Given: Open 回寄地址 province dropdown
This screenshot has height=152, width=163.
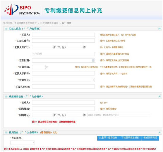Looking at the screenshot, I should click(x=43, y=115).
